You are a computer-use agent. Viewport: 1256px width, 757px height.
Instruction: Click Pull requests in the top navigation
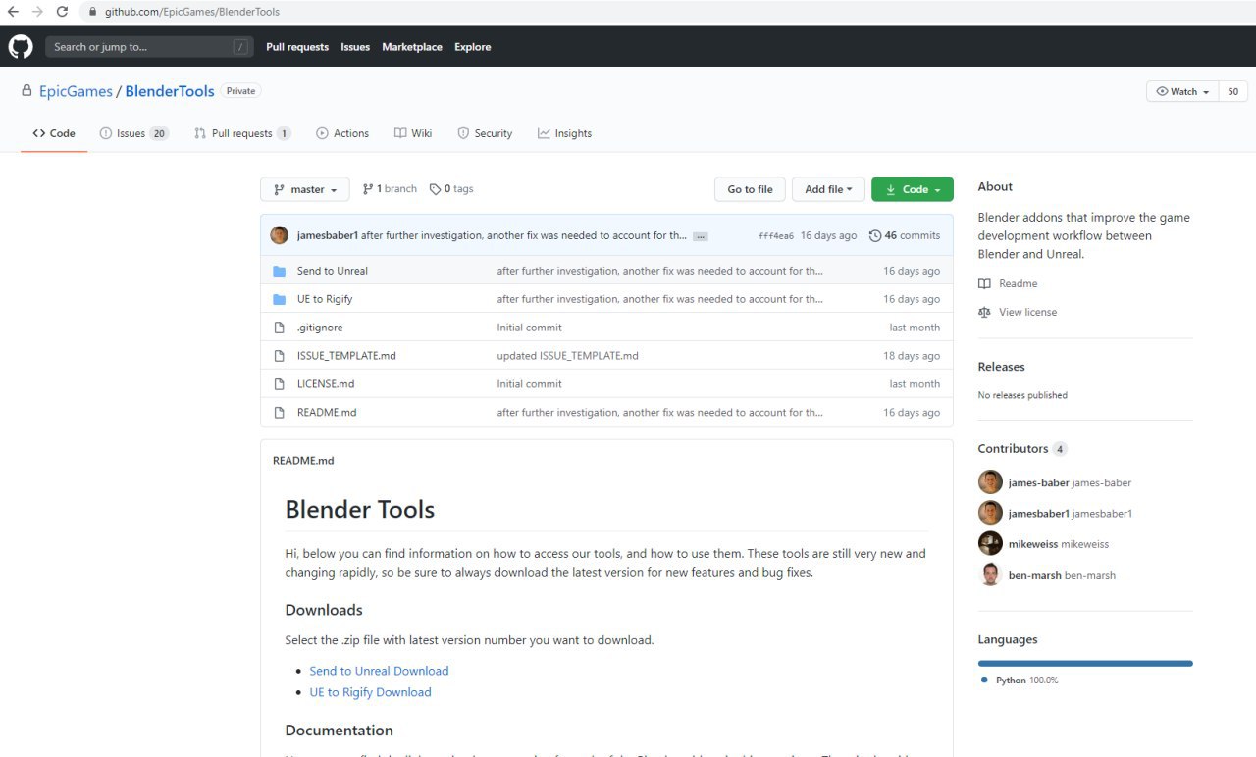click(x=297, y=47)
